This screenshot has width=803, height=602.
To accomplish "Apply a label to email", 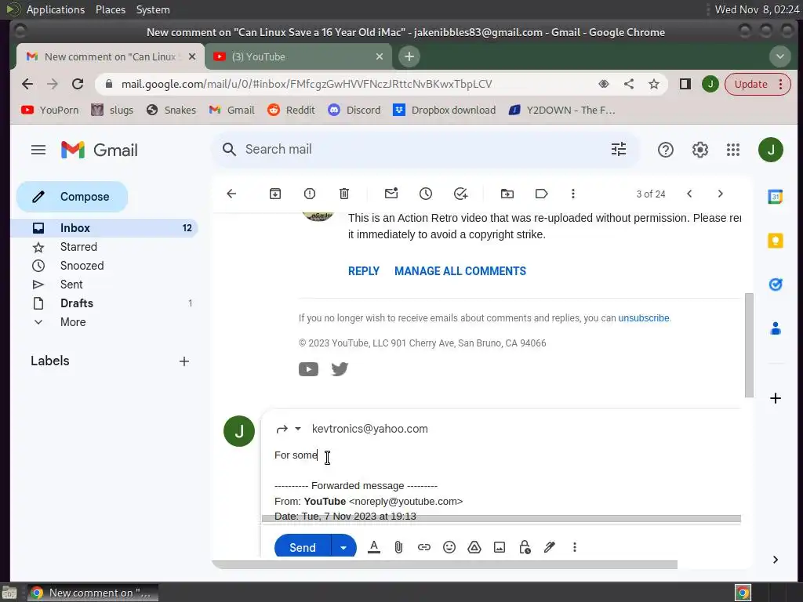I will click(x=541, y=194).
